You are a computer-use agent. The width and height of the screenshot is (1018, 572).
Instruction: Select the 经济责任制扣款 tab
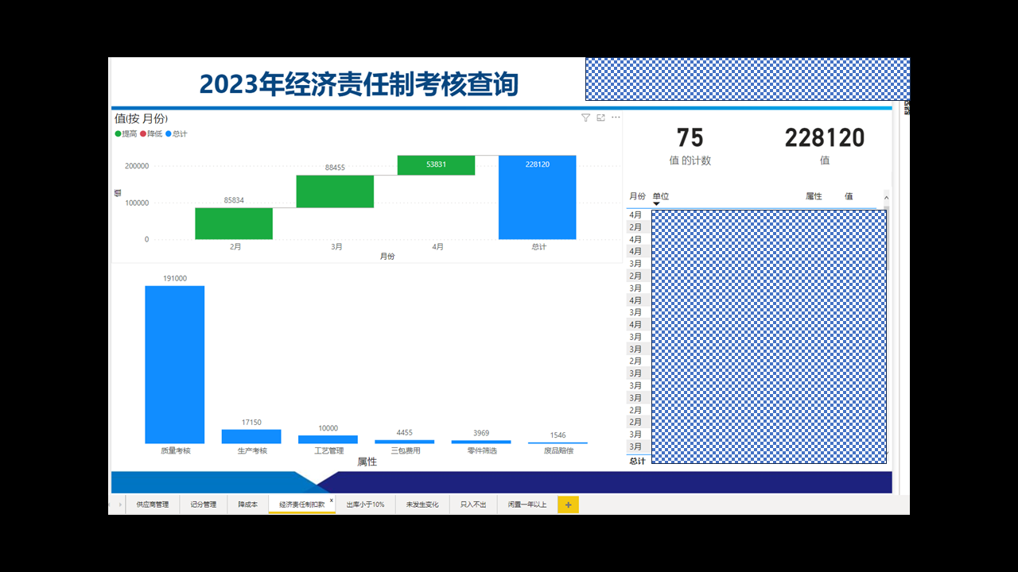pyautogui.click(x=301, y=504)
